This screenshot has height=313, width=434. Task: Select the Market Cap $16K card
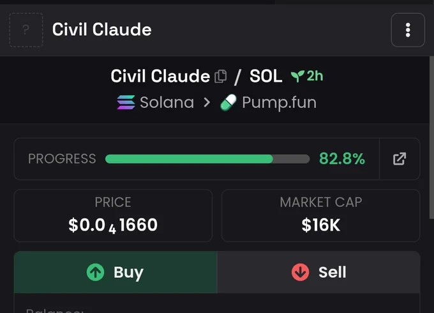pyautogui.click(x=321, y=215)
